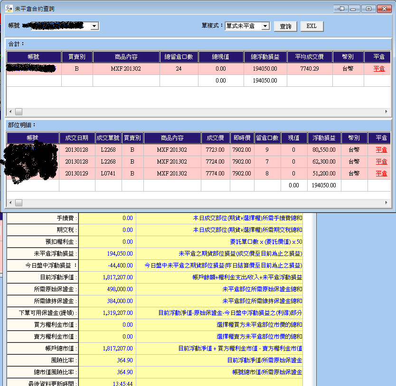Click 即時價 column header
The image size is (396, 386).
coord(242,138)
